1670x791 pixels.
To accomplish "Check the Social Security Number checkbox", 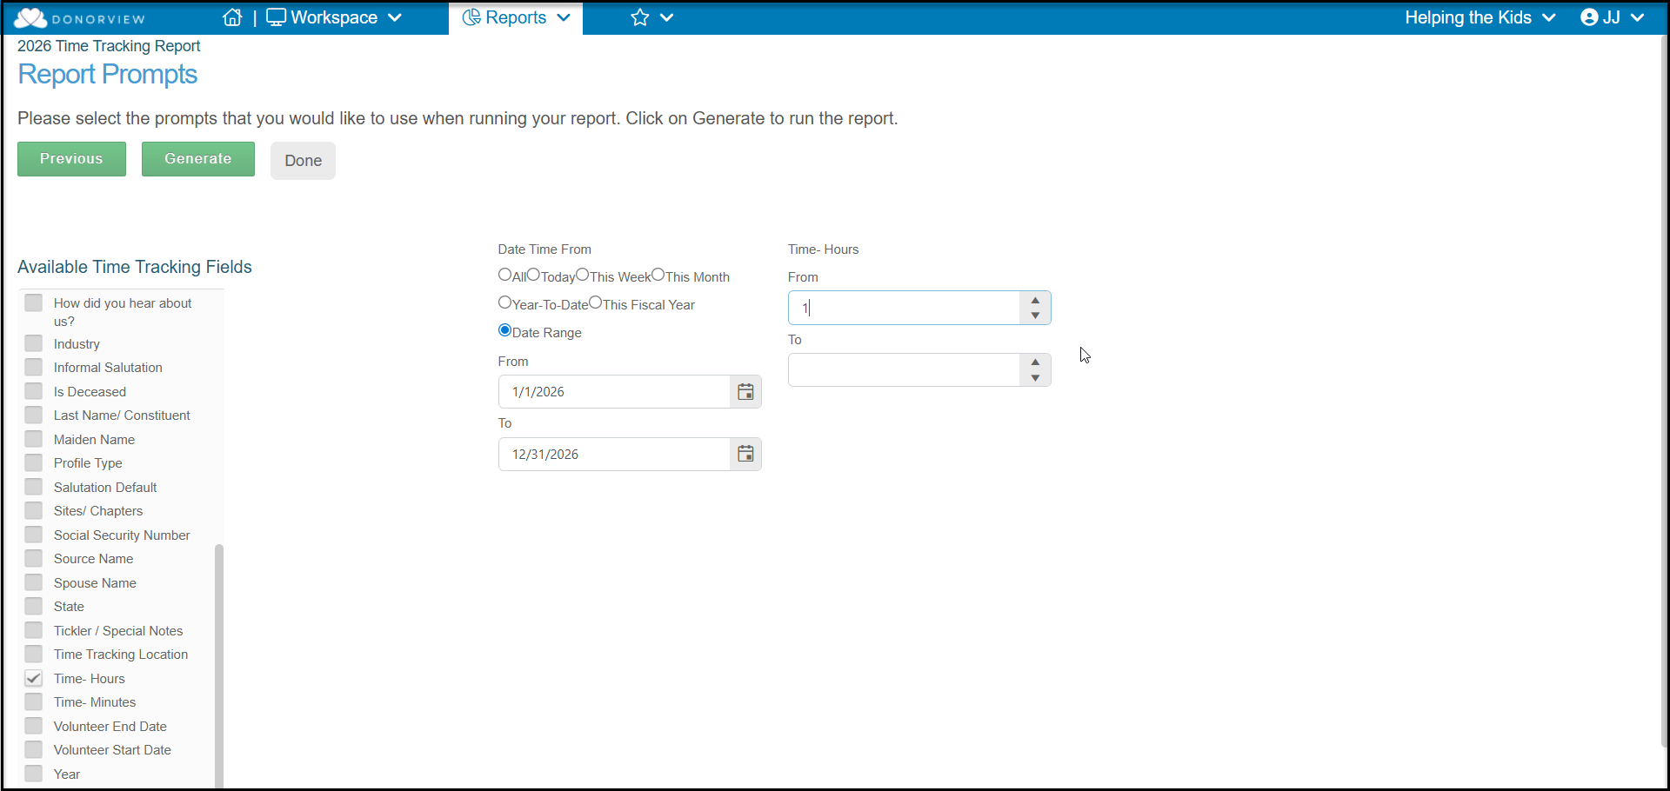I will (34, 535).
